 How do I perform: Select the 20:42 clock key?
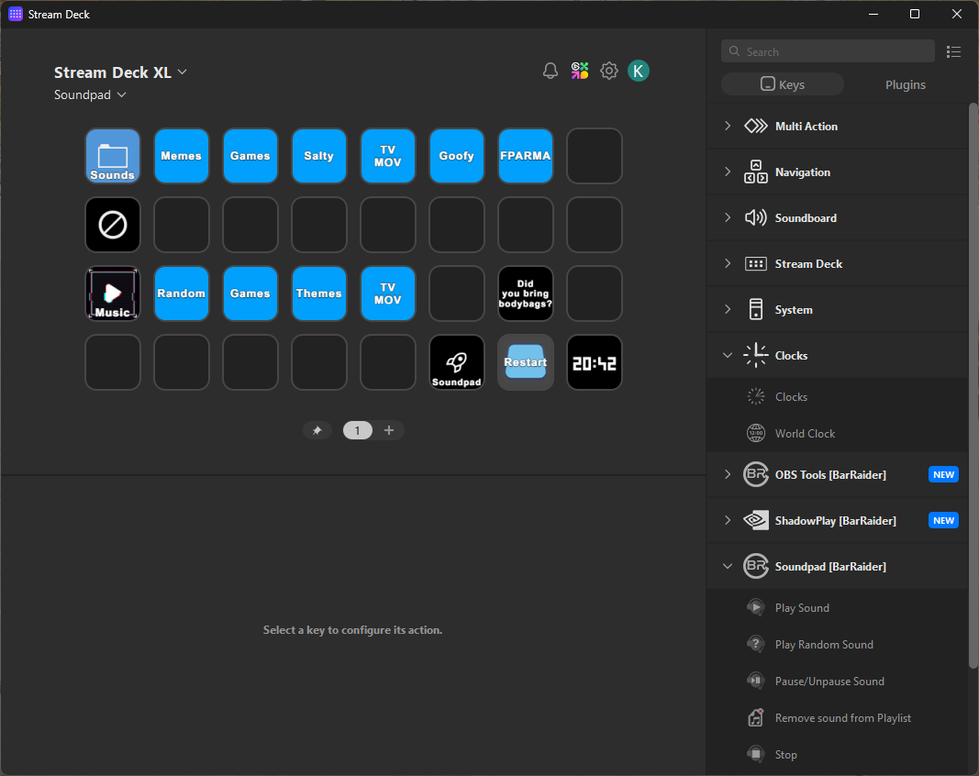(594, 362)
